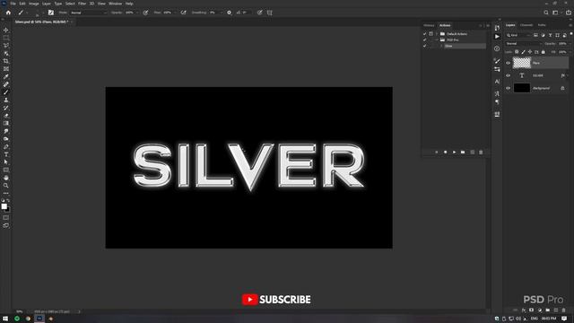Select the Frame tool
Image resolution: width=574 pixels, height=323 pixels.
pos(6,68)
